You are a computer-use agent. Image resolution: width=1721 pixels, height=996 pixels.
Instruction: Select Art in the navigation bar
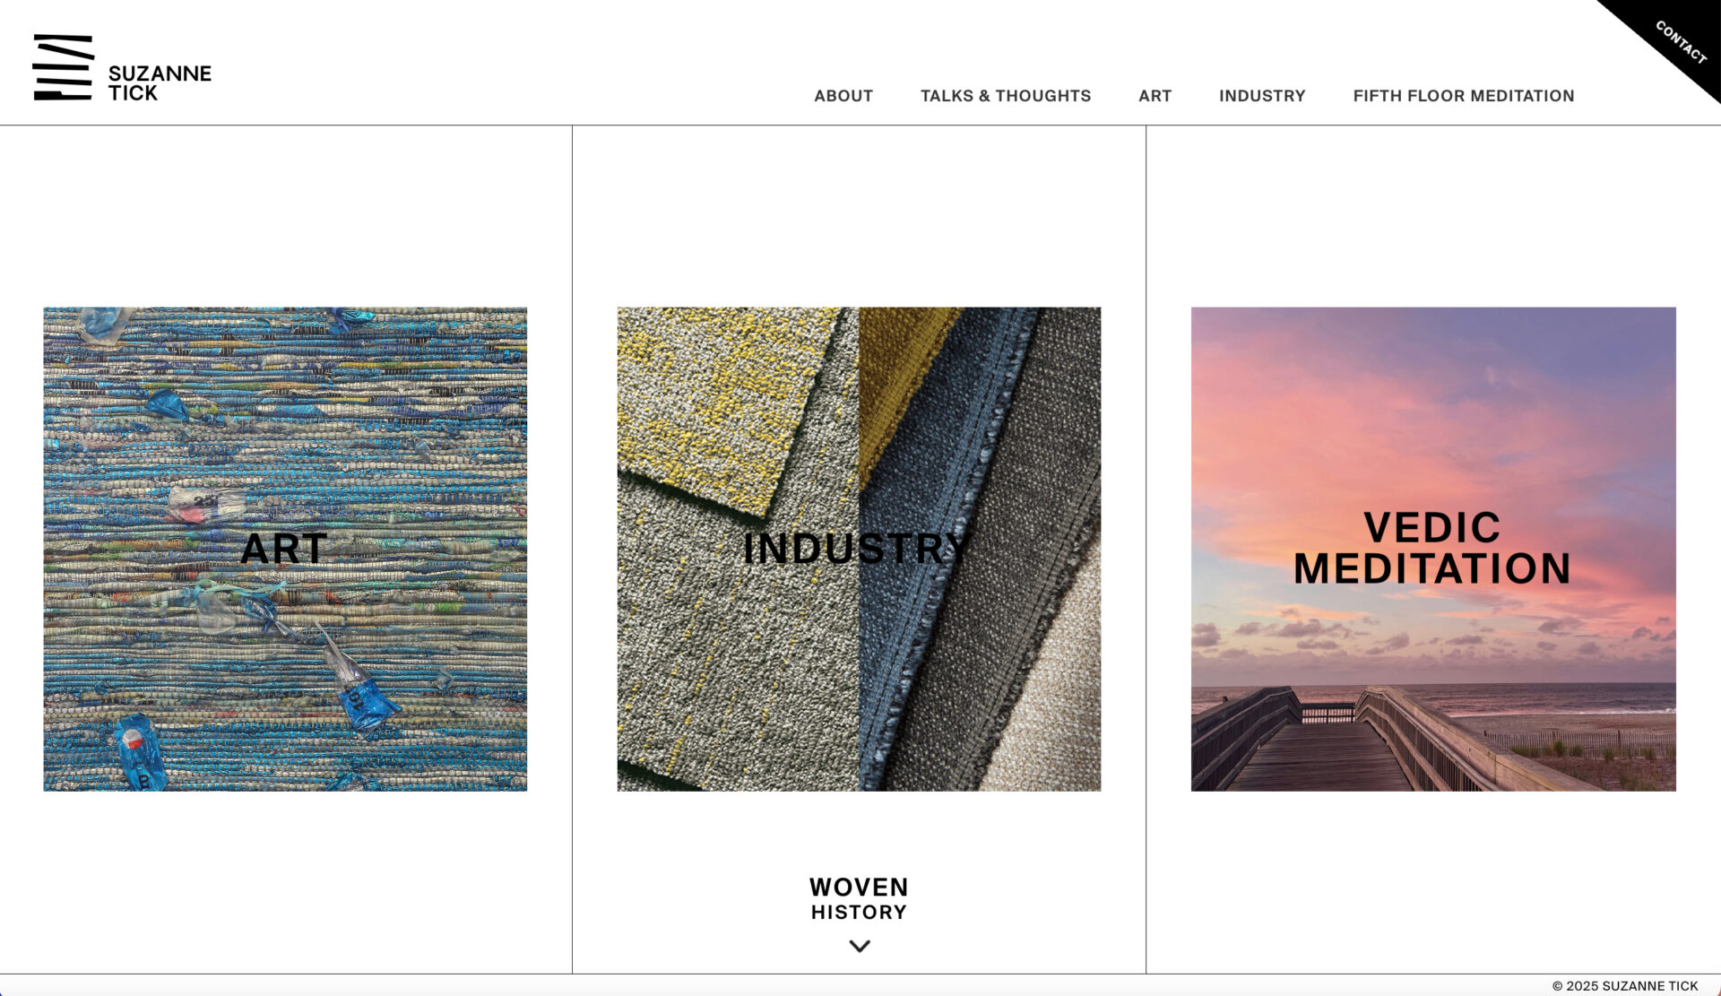(1155, 96)
